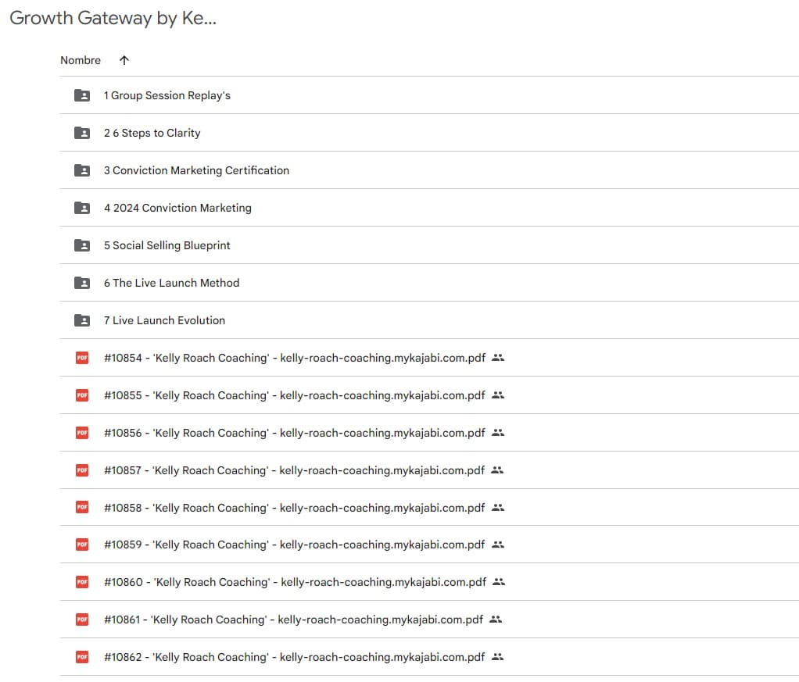Click the folder icon next to 5 Social Selling Blueprint

coord(82,245)
